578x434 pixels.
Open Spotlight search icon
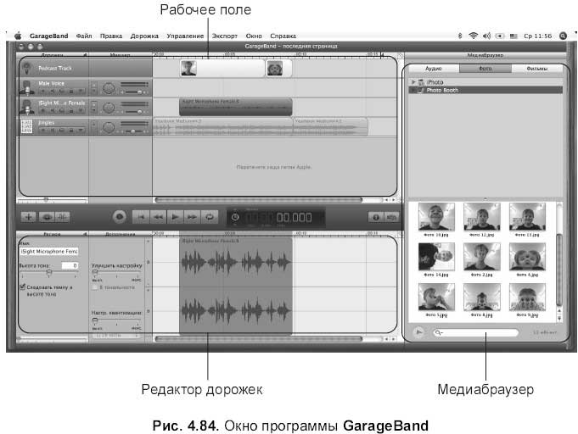click(563, 36)
